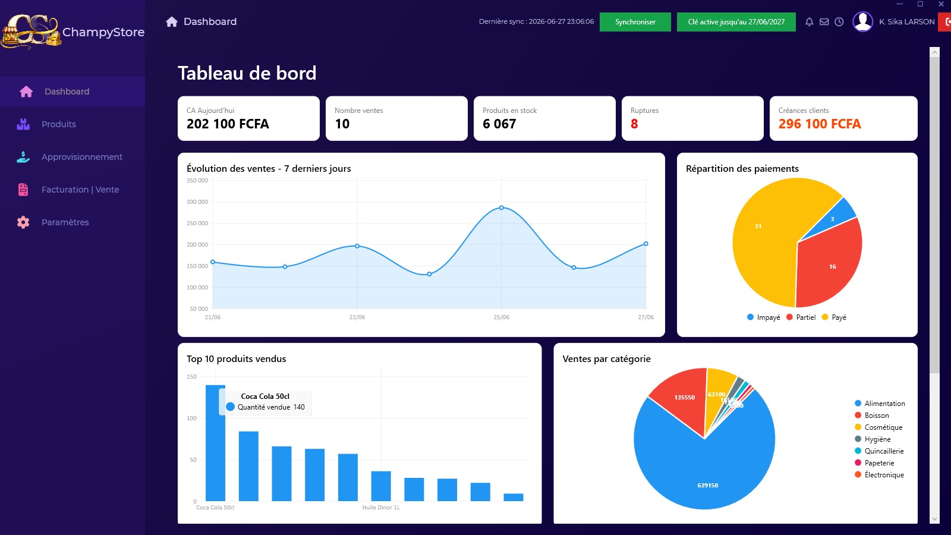Click Clé active jusqu'au 27/06/2027 button
The width and height of the screenshot is (951, 535).
(736, 22)
